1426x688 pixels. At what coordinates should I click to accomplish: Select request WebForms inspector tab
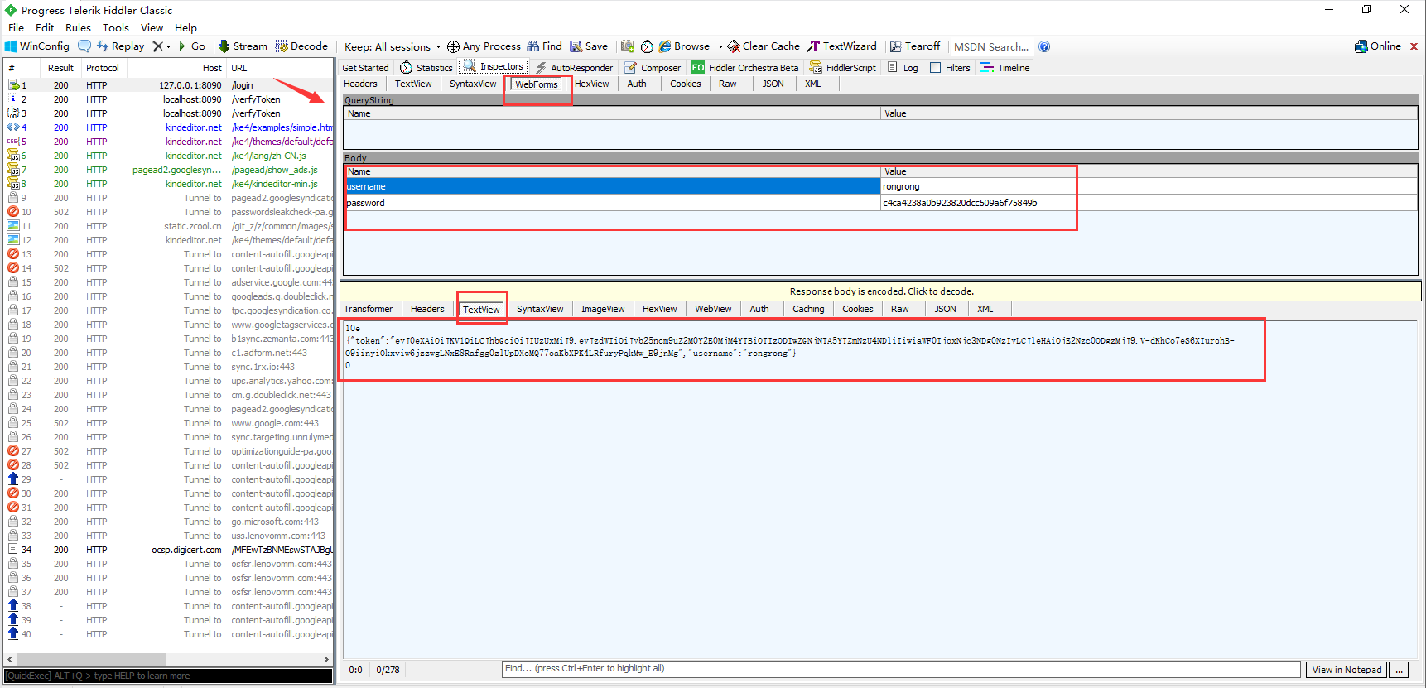537,84
